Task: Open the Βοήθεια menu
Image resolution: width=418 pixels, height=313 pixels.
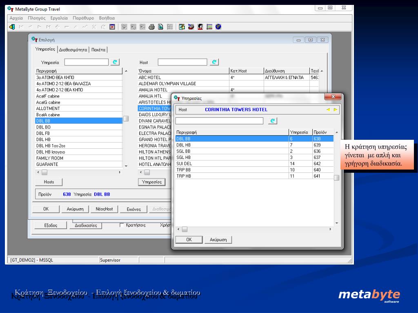Action: pos(107,18)
